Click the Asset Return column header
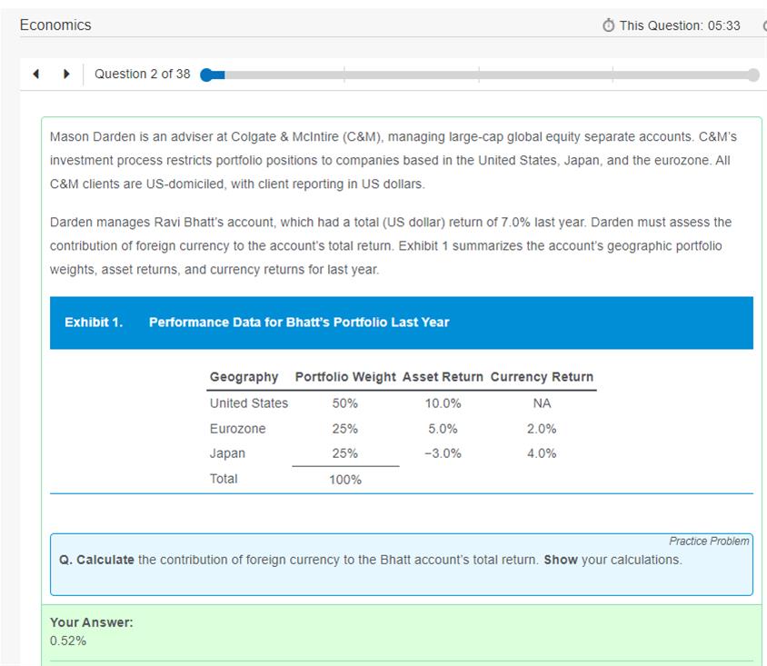 tap(443, 377)
